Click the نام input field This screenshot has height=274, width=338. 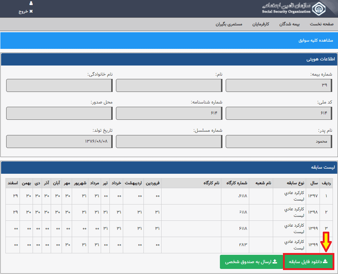tap(169, 85)
